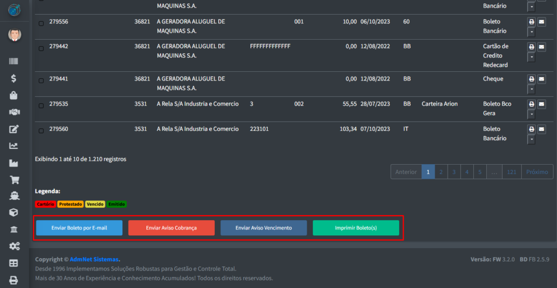Print the record 279442 using printer icon
Screen dimensions: 557x288
point(531,47)
